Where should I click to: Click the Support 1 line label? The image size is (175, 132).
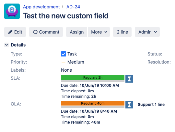coord(151,105)
